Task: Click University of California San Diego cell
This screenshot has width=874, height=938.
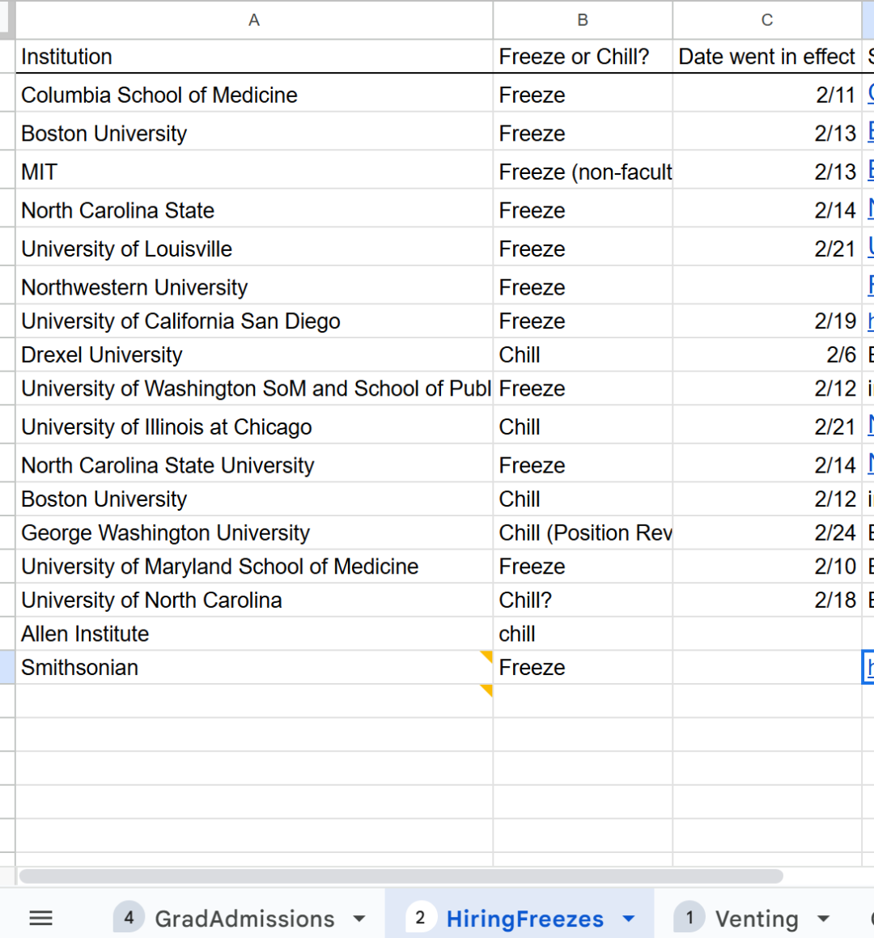Action: click(254, 320)
